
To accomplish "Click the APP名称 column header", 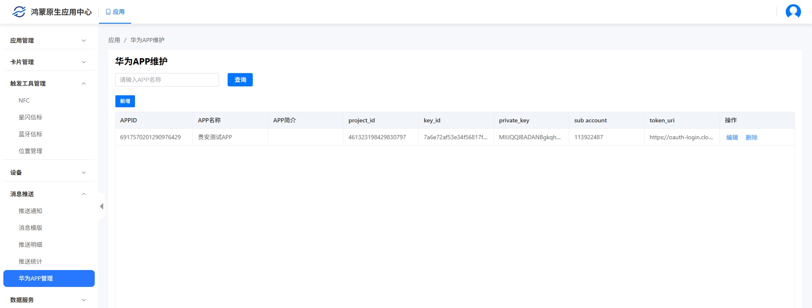I will pyautogui.click(x=230, y=120).
